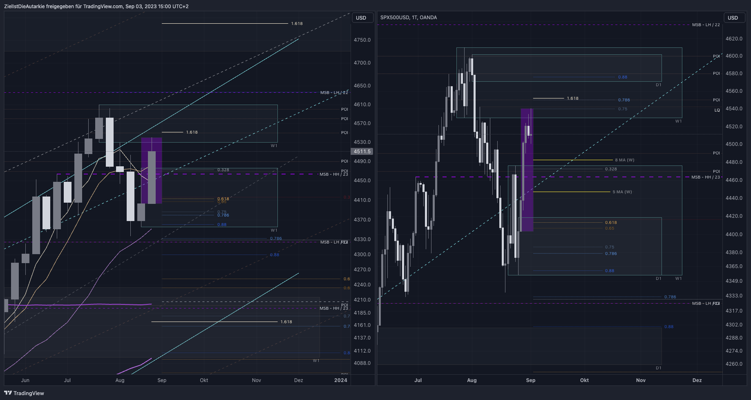Click the TradingView logo at the bottom
The width and height of the screenshot is (751, 400).
[24, 393]
